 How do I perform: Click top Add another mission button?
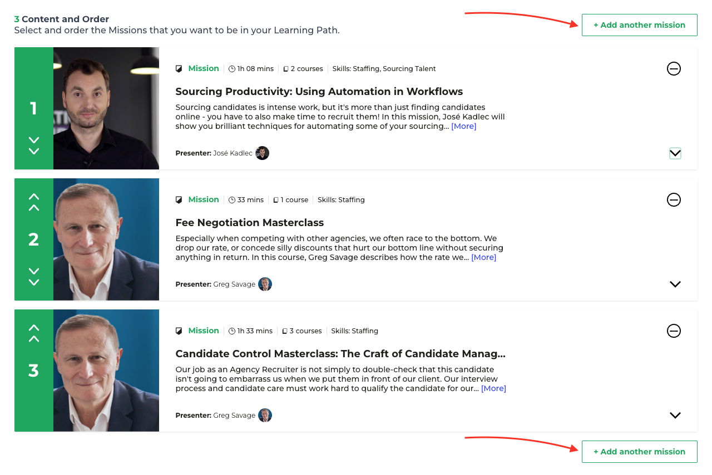click(x=640, y=25)
